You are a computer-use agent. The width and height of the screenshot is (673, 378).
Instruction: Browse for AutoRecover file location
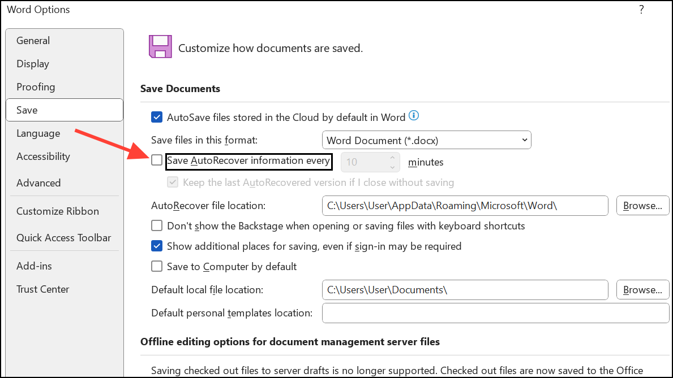point(642,206)
